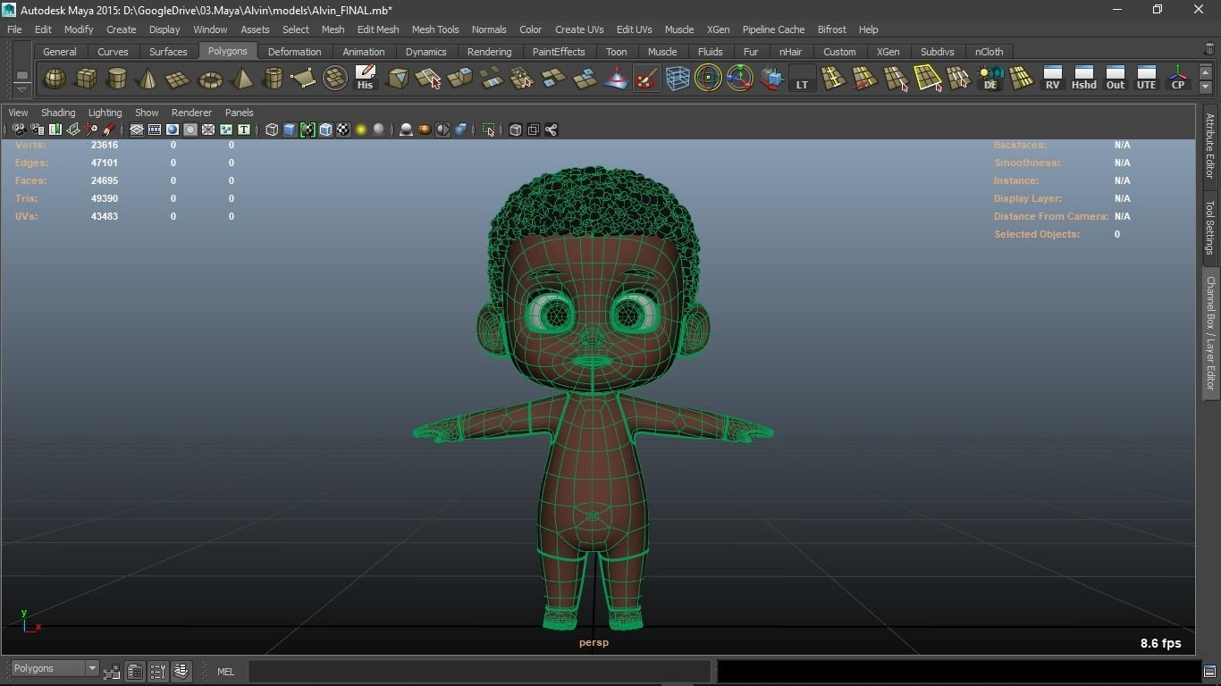1221x686 pixels.
Task: Create a polygon torus primitive
Action: (x=210, y=79)
